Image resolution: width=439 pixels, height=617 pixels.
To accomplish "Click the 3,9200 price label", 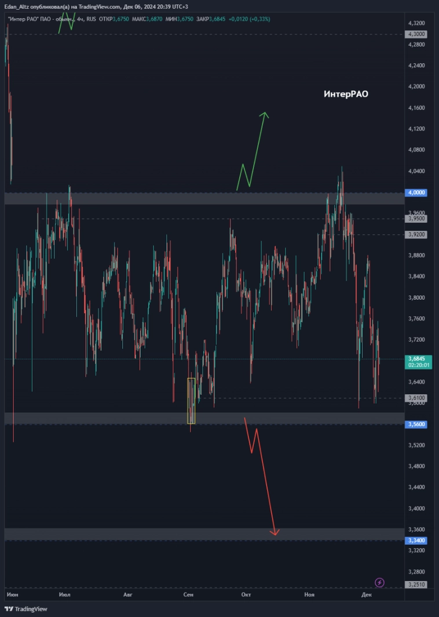I will (416, 234).
